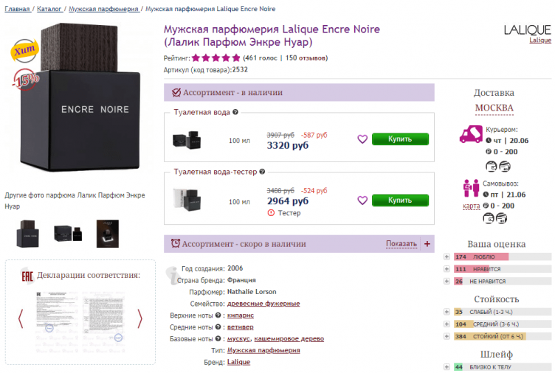Click help icon next to Туалетная вода
This screenshot has height=373, width=555.
coord(235,112)
